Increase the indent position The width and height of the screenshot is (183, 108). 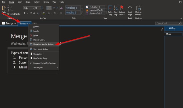[57, 8]
